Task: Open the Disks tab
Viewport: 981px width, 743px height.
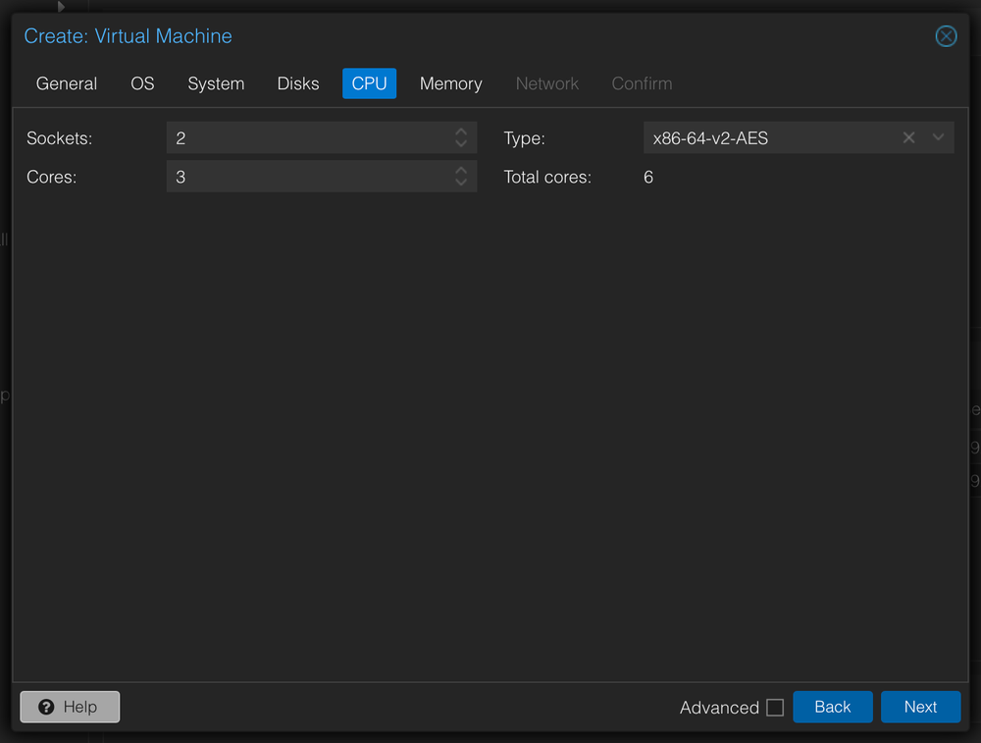Action: tap(297, 83)
